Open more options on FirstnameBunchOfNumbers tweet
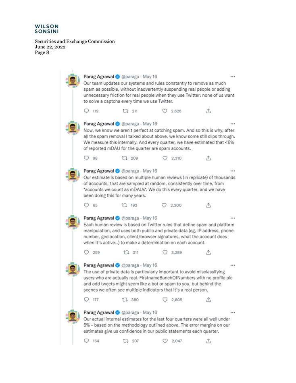296x383 pixels. [x=233, y=265]
